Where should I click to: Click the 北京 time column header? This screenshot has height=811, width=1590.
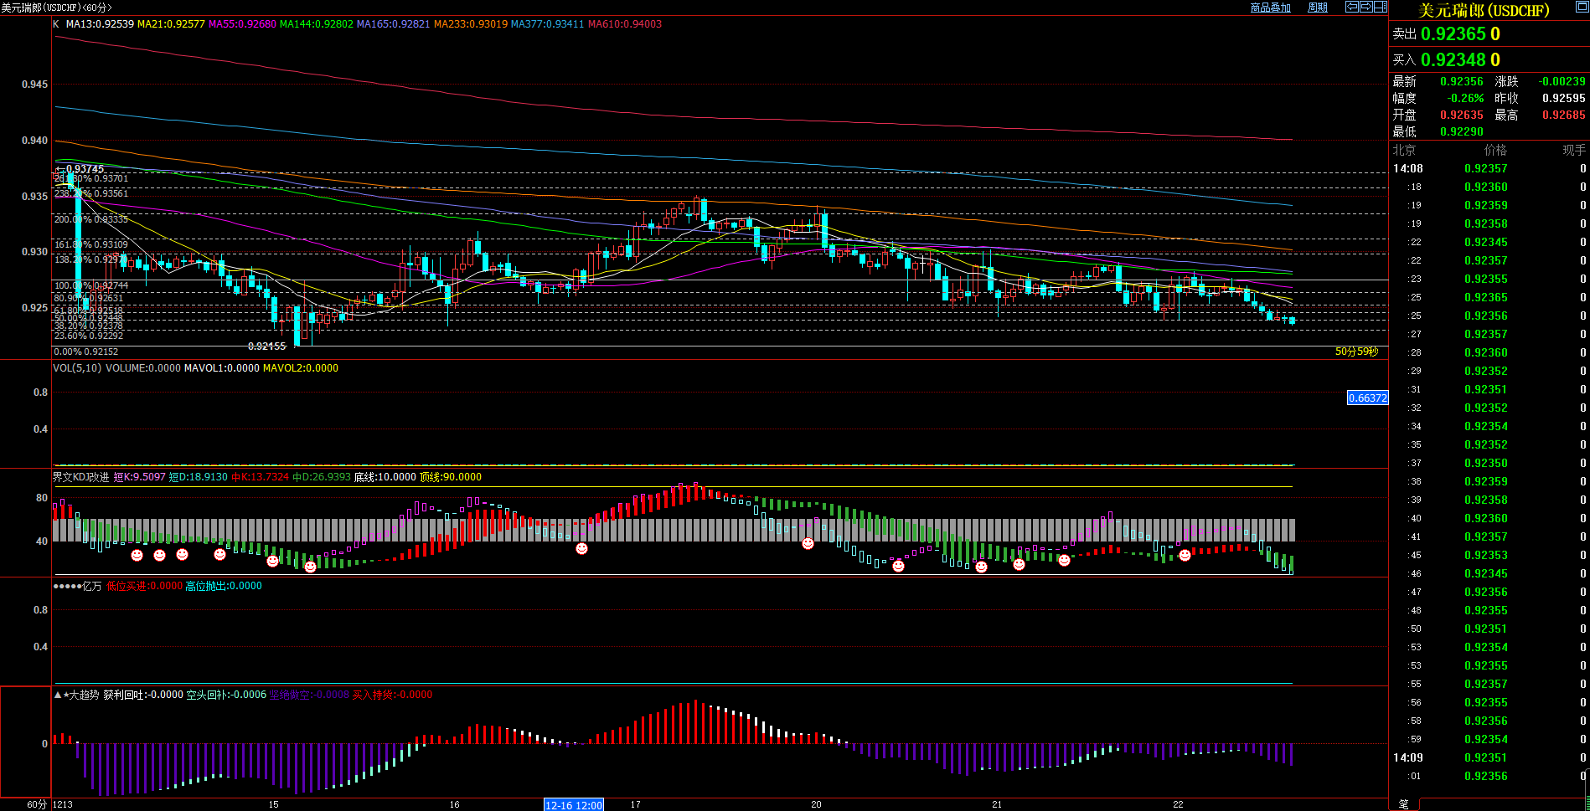(x=1404, y=150)
